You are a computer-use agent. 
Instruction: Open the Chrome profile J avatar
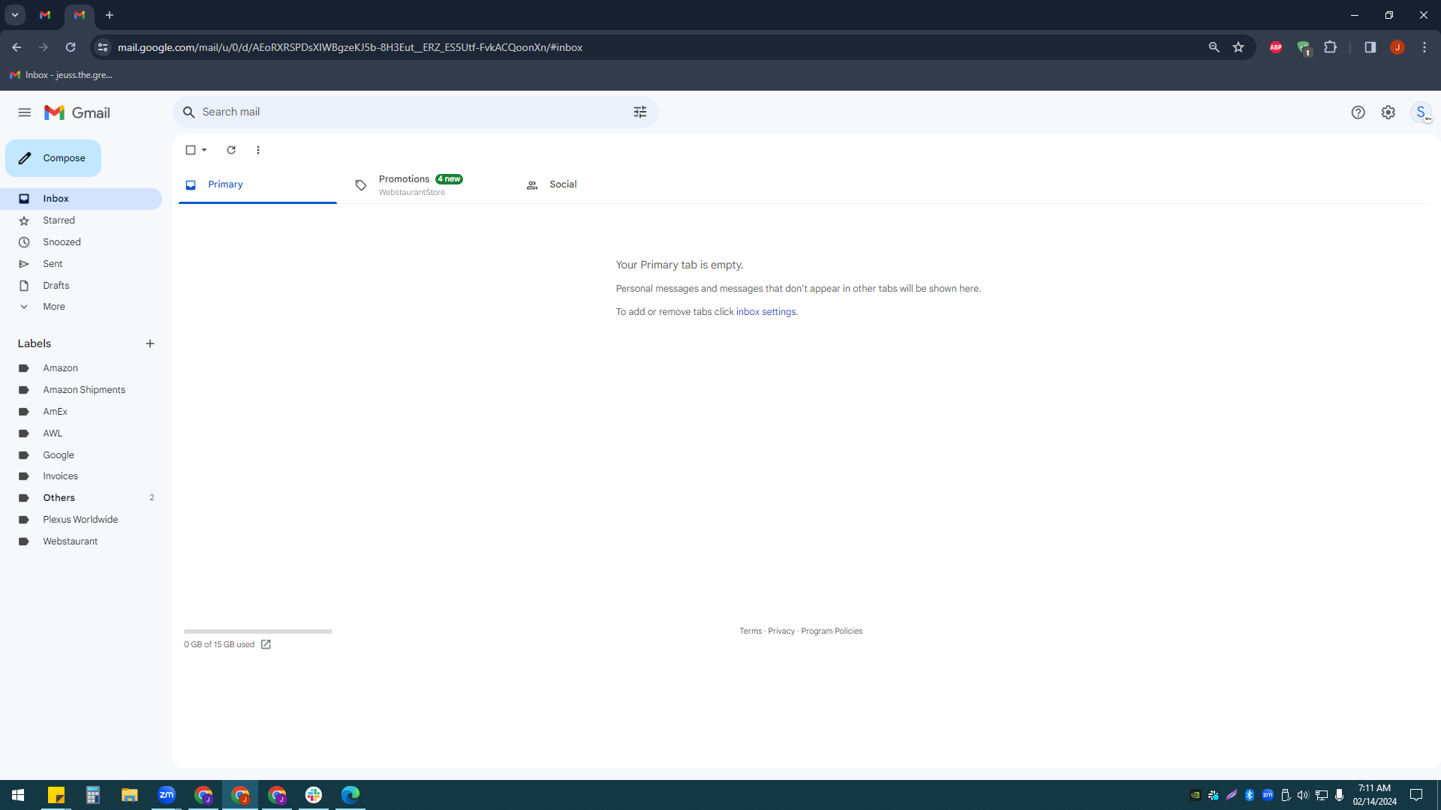pyautogui.click(x=1397, y=47)
